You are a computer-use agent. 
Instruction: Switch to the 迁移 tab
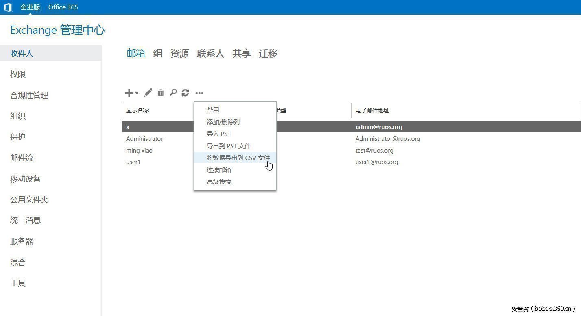pos(268,53)
